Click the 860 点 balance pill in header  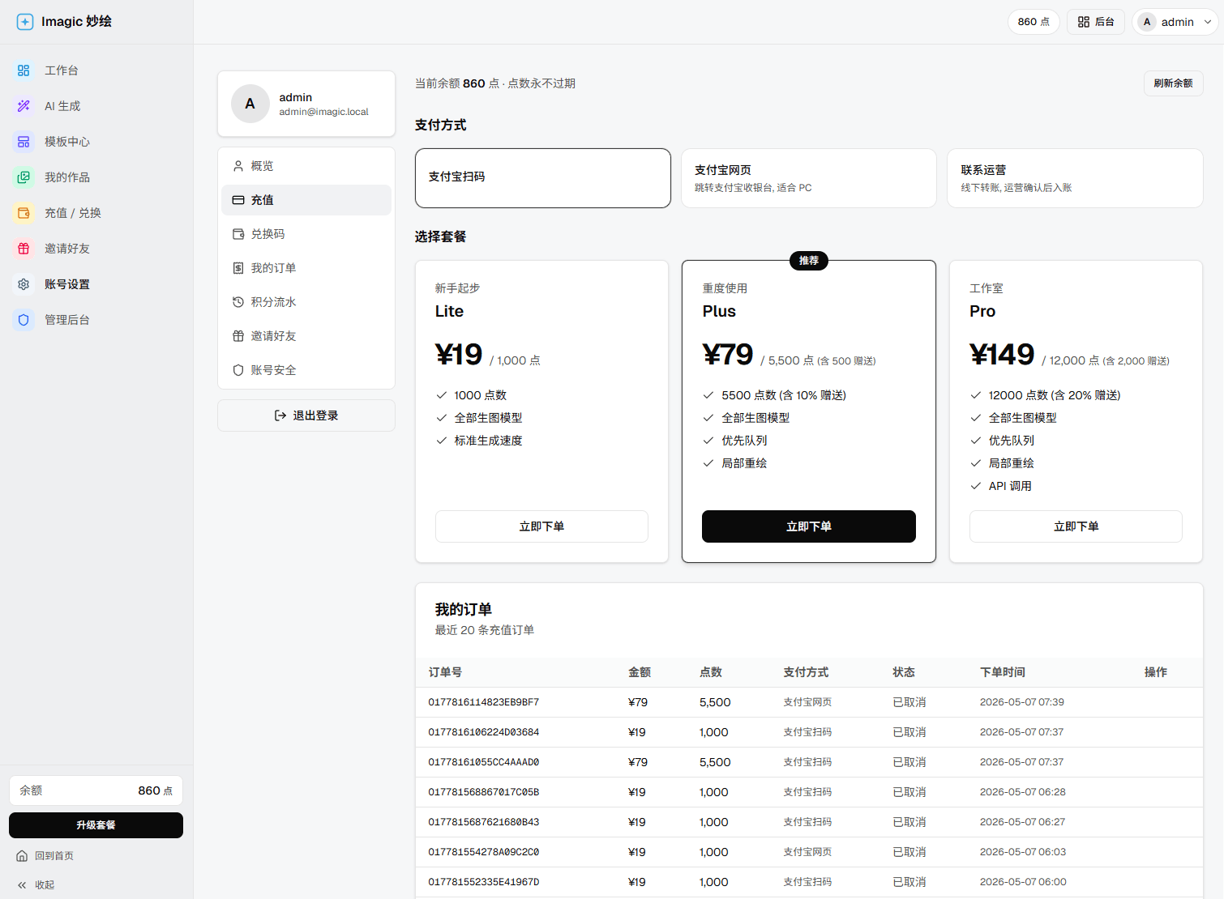1034,22
